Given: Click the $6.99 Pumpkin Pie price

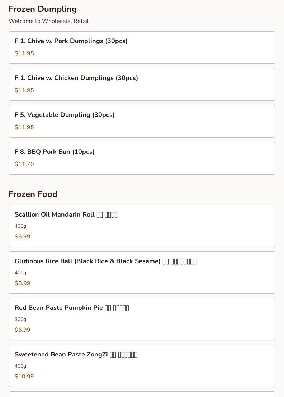Looking at the screenshot, I should (23, 330).
